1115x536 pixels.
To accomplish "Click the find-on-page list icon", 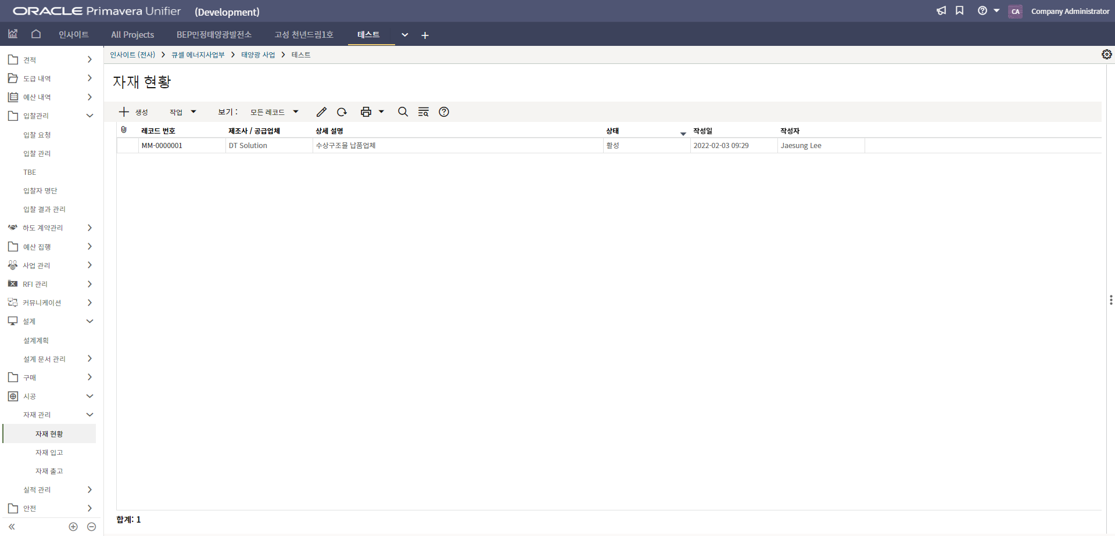I will point(424,112).
